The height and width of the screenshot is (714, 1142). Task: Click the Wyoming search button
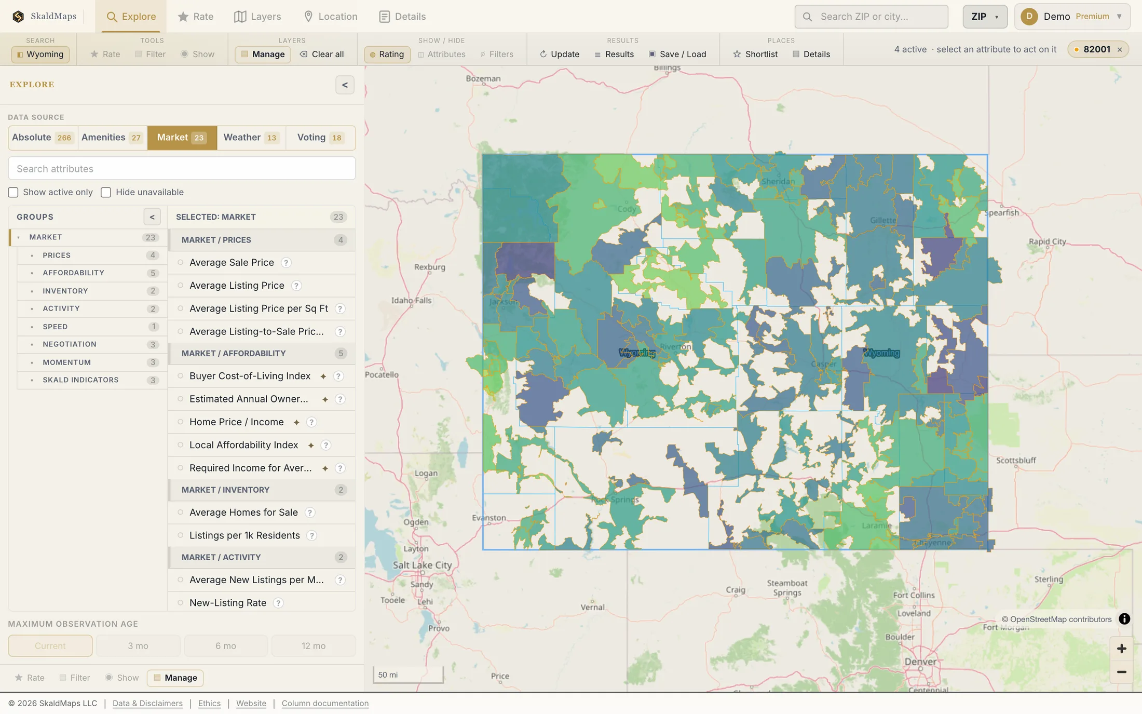click(x=40, y=54)
